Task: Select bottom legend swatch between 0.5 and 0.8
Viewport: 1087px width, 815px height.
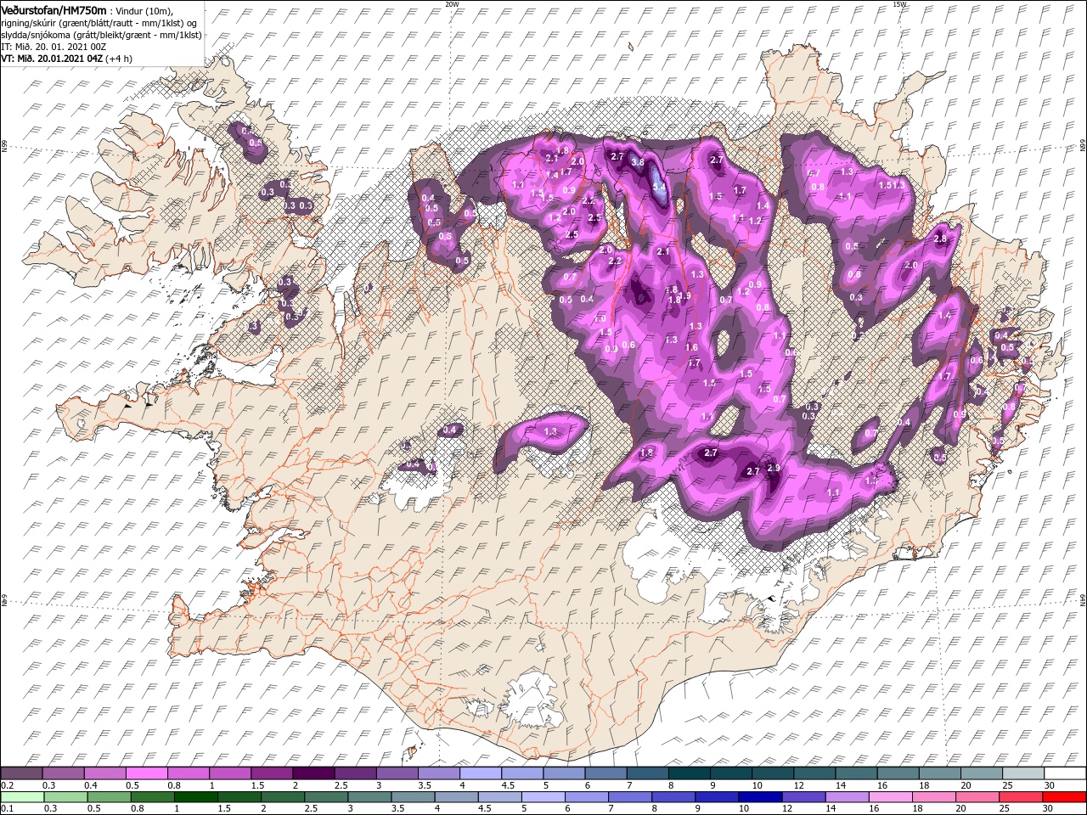Action: 109,797
